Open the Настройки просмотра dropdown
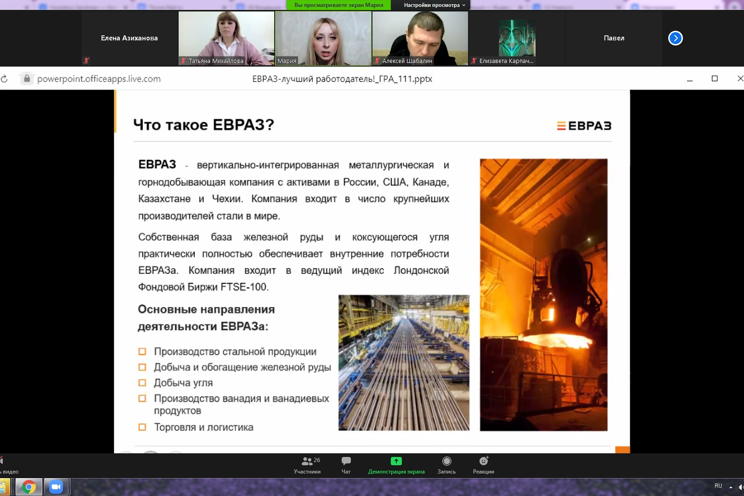The image size is (744, 496). [x=434, y=5]
